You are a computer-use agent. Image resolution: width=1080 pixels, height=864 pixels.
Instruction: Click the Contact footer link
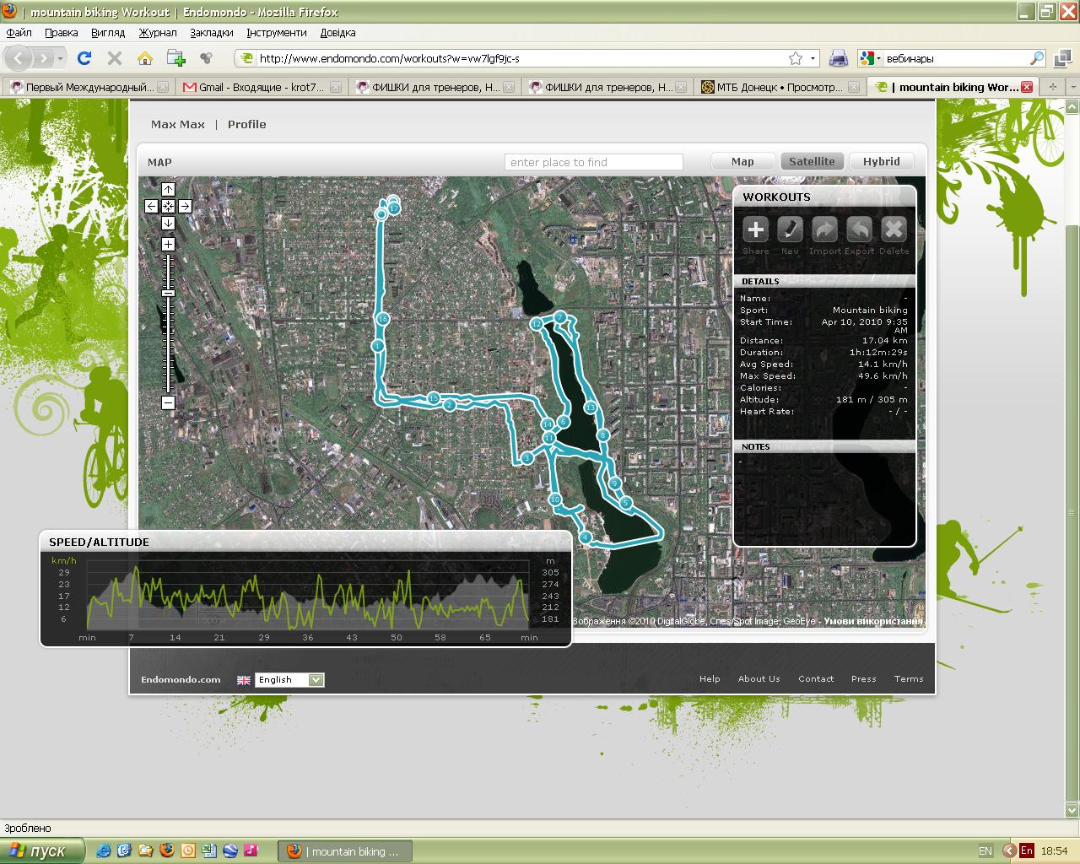tap(816, 678)
